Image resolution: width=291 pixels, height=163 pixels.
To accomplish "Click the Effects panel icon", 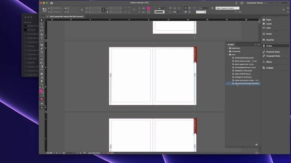I will pos(264,62).
